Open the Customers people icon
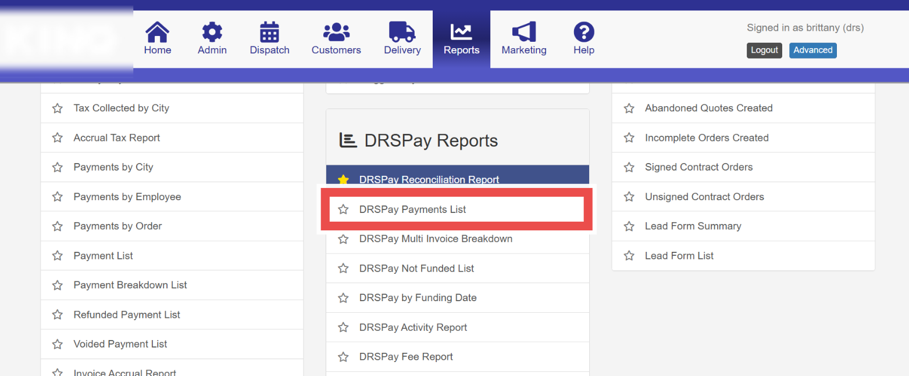909x376 pixels. [x=336, y=32]
